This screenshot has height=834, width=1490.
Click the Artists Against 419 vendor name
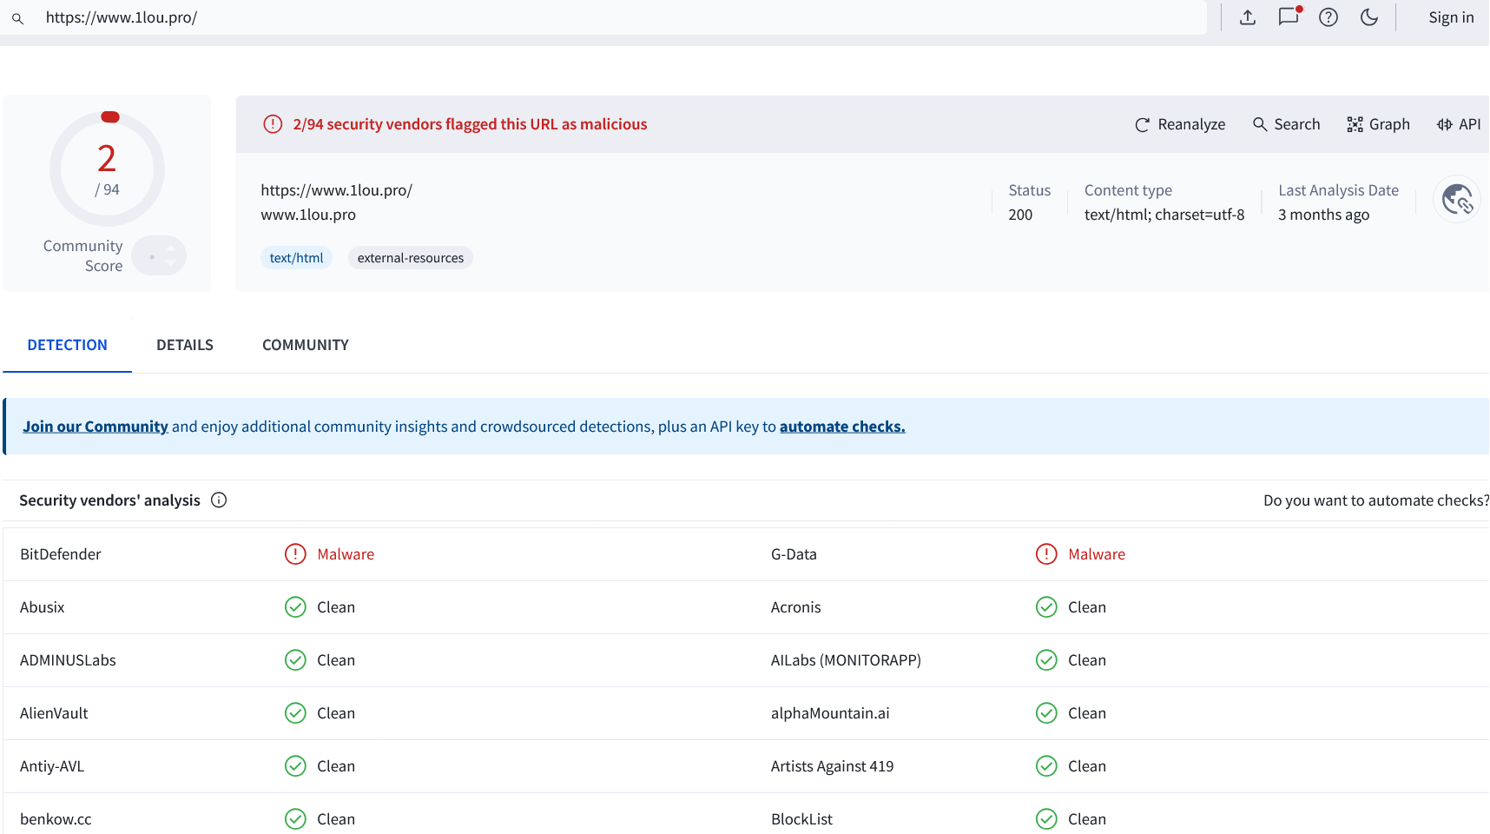[833, 766]
